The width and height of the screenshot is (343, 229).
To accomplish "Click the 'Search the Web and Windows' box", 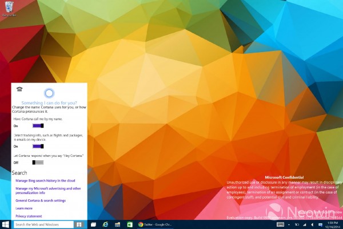I will click(x=43, y=224).
